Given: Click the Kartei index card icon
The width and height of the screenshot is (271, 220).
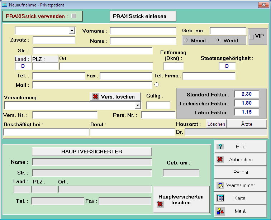Looking at the screenshot, I should pyautogui.click(x=220, y=198).
